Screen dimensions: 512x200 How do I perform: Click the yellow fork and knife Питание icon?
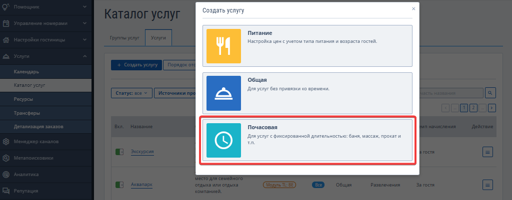click(x=223, y=46)
